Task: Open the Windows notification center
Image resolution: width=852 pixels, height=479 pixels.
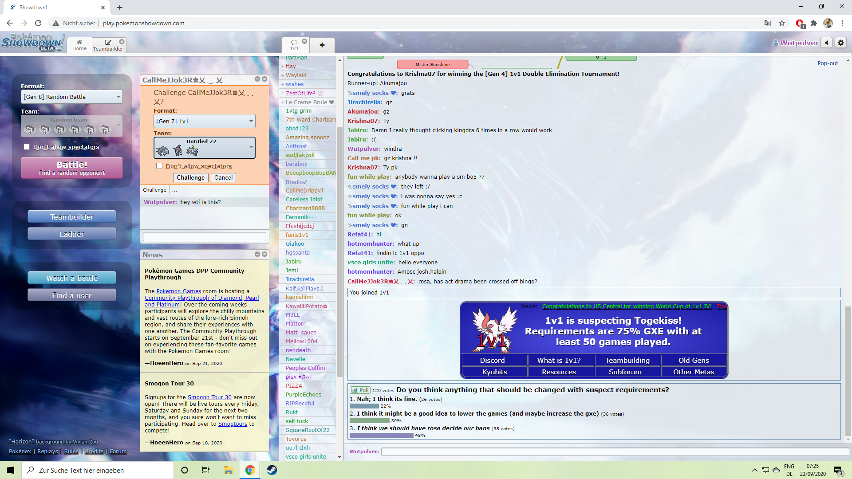Action: (x=838, y=471)
